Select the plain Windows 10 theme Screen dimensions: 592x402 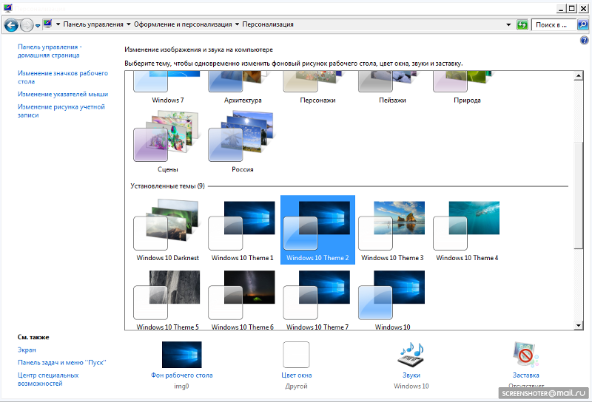point(392,299)
